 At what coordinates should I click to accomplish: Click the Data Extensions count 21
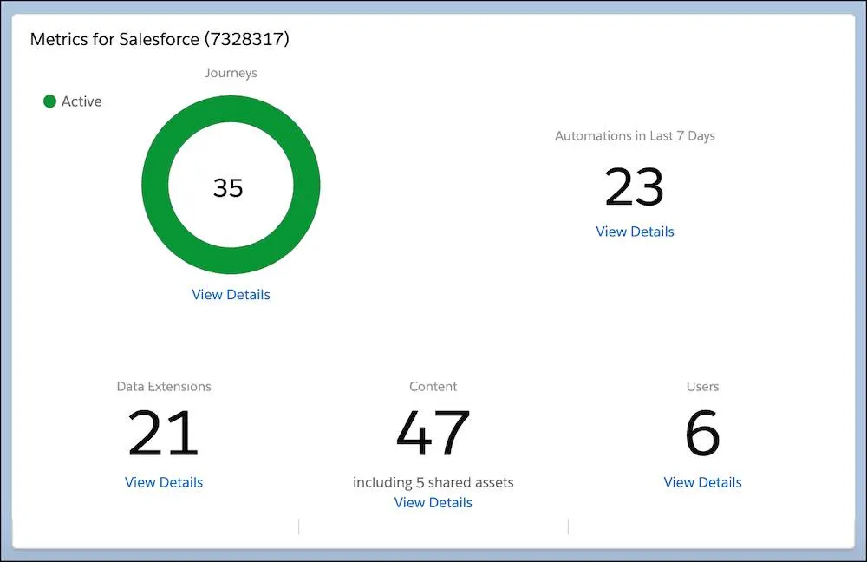coord(163,433)
